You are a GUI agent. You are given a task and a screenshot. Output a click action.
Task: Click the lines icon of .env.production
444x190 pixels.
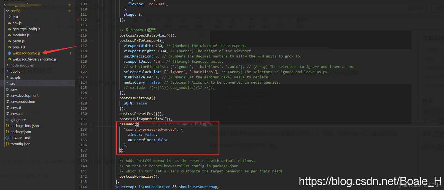coord(7,102)
